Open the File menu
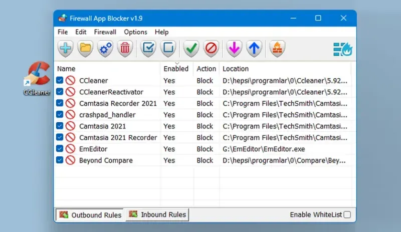401x232 pixels. pyautogui.click(x=63, y=32)
